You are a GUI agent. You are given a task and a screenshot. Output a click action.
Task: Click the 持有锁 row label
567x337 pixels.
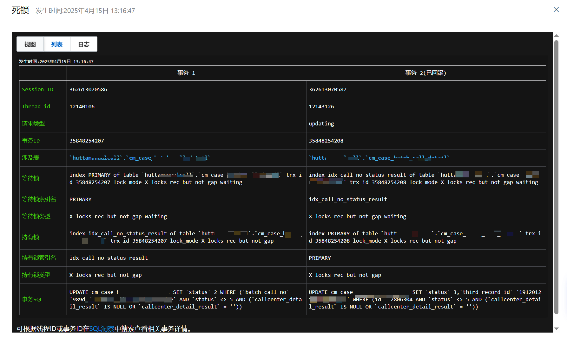(x=30, y=237)
